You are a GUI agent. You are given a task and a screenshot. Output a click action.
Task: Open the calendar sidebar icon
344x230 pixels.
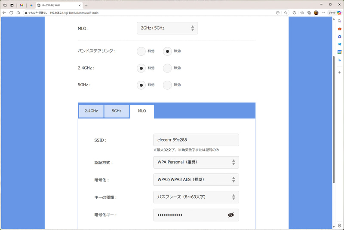tap(339, 52)
